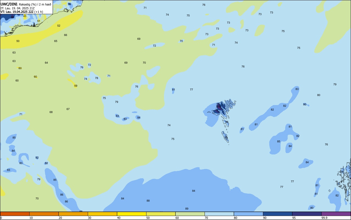
Task: Click the dark orange 0–10 legend segment
Action: (x=15, y=214)
